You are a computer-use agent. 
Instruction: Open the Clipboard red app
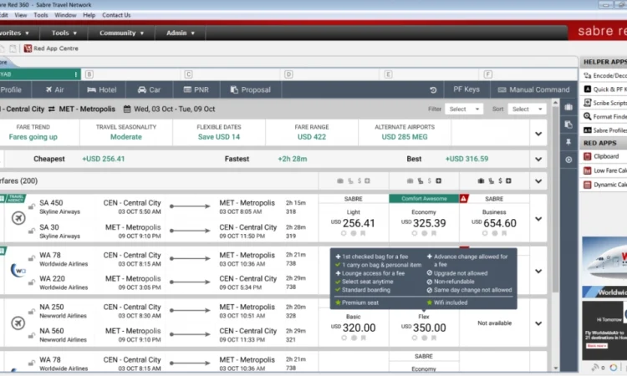point(601,156)
